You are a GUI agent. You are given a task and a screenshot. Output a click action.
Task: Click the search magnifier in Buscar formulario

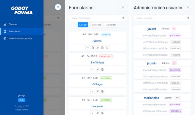(123, 18)
